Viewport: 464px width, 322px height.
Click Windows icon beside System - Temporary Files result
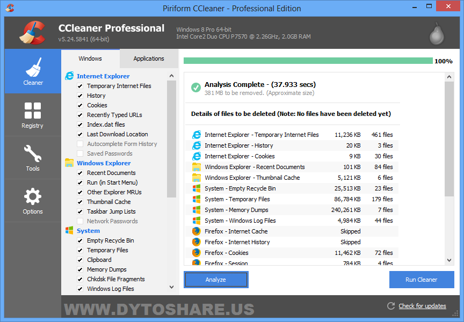click(x=197, y=199)
